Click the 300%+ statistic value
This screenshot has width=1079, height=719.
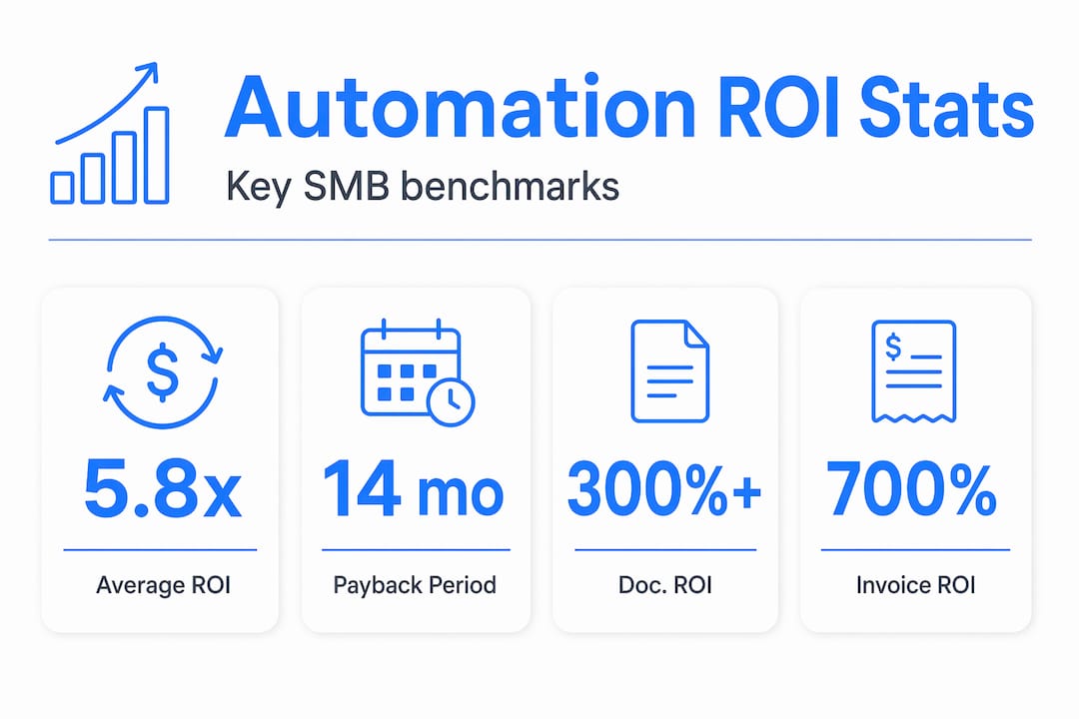tap(664, 489)
